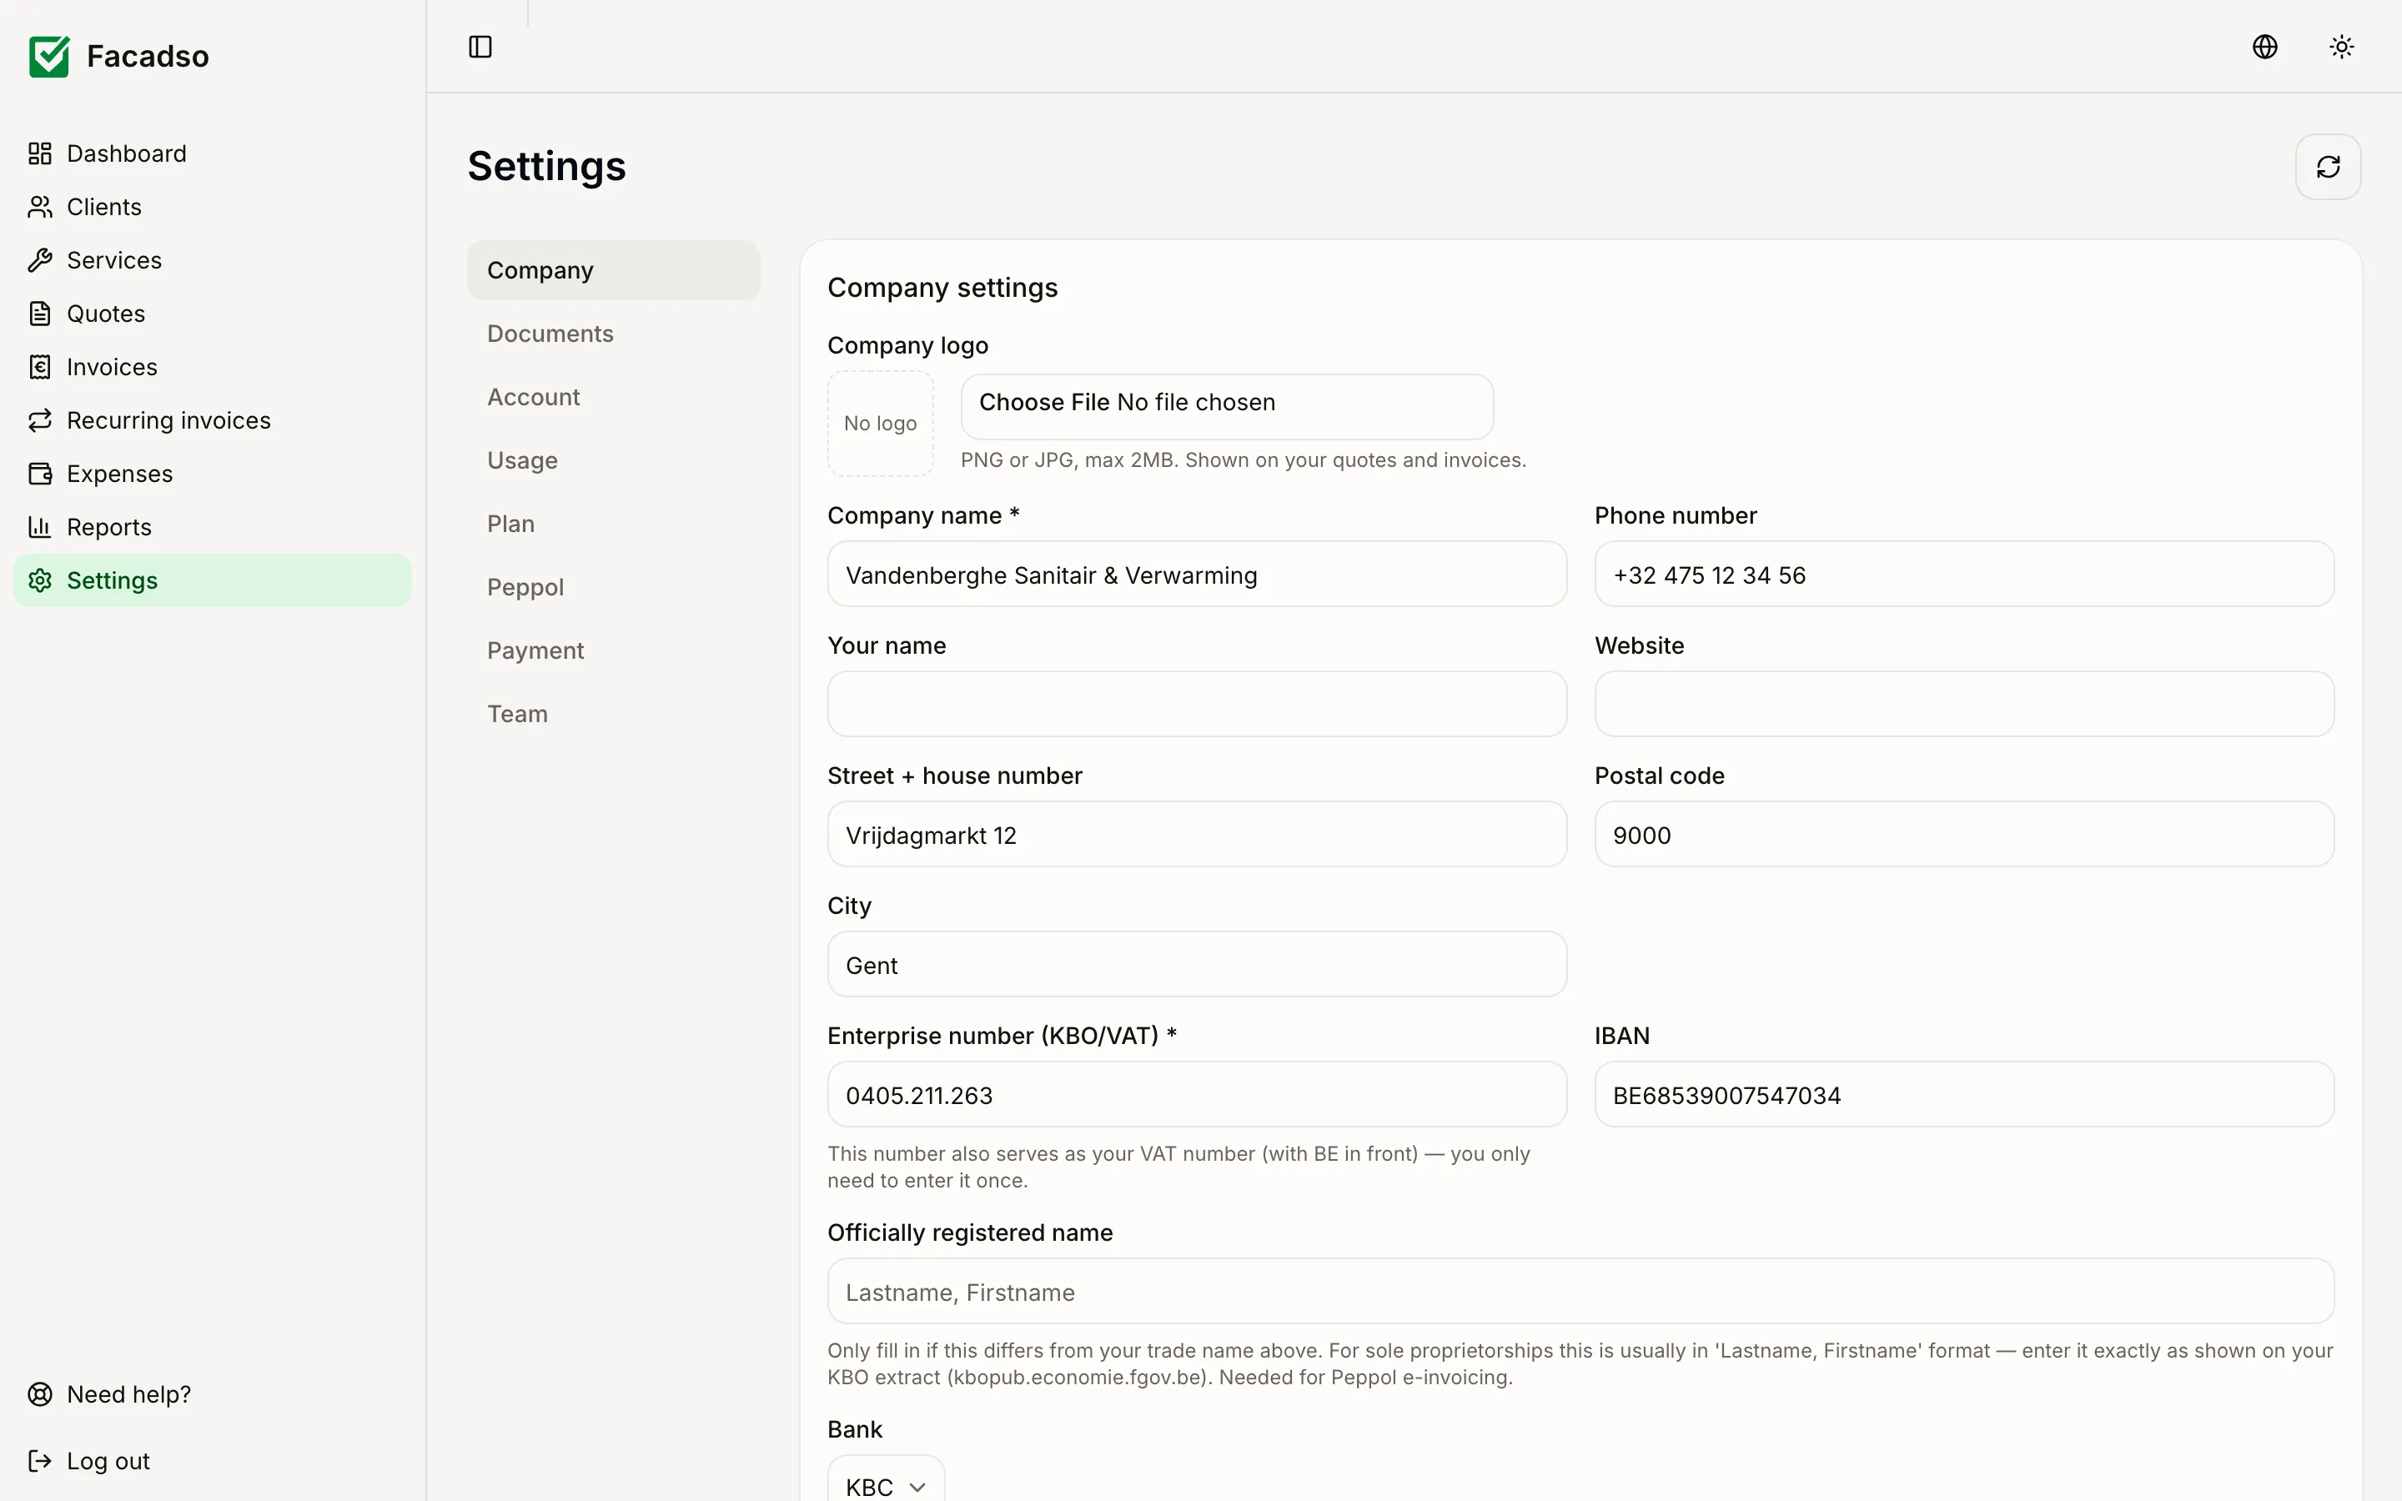
Task: Select Settings in the sidebar
Action: click(213, 580)
